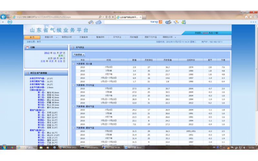Collapse the 气象要素: 降水量 group

(73, 64)
